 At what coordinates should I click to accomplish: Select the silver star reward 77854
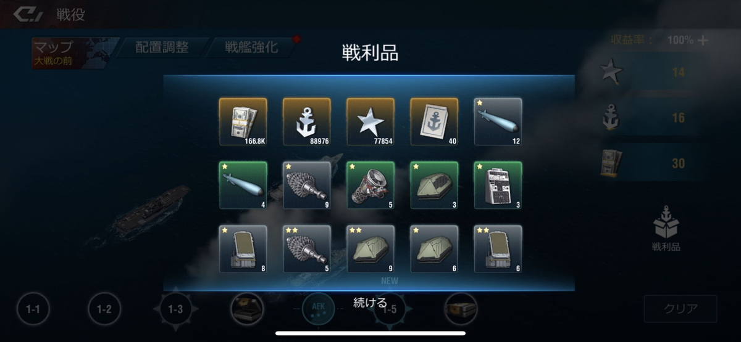371,122
